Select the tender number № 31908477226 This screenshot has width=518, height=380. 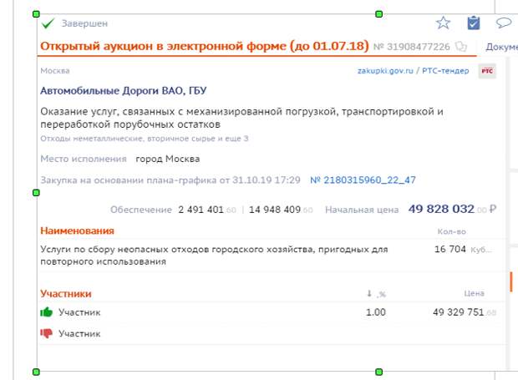tap(412, 47)
